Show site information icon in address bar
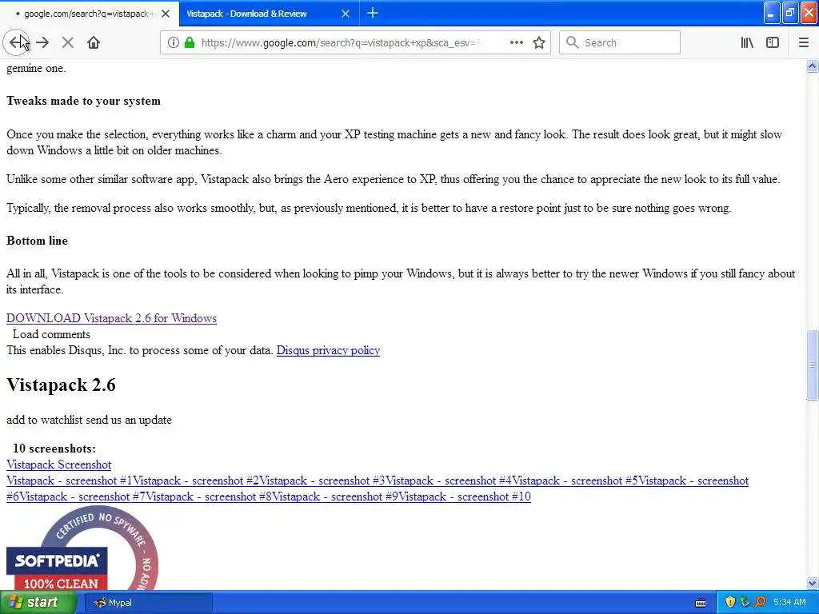Image resolution: width=819 pixels, height=614 pixels. (x=174, y=42)
